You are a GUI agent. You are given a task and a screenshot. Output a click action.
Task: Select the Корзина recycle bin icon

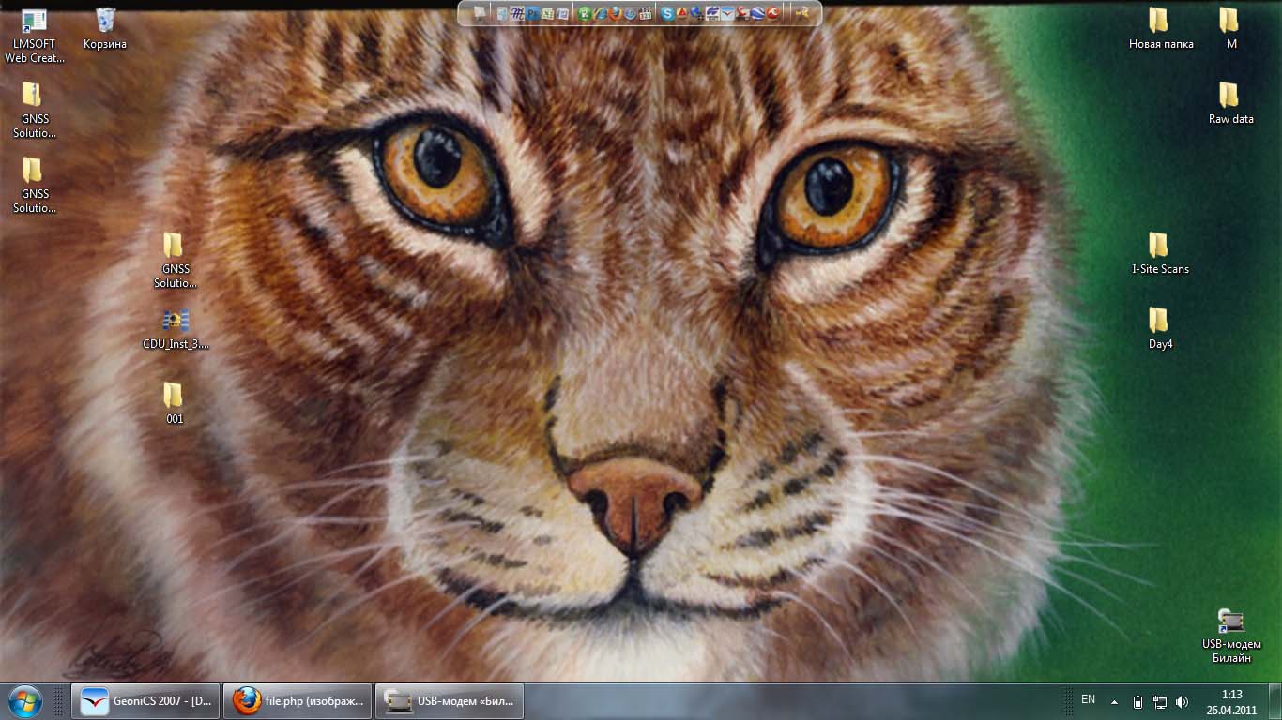coord(105,28)
